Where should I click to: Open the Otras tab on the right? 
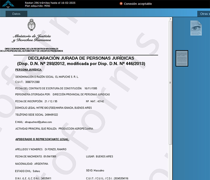point(204,14)
